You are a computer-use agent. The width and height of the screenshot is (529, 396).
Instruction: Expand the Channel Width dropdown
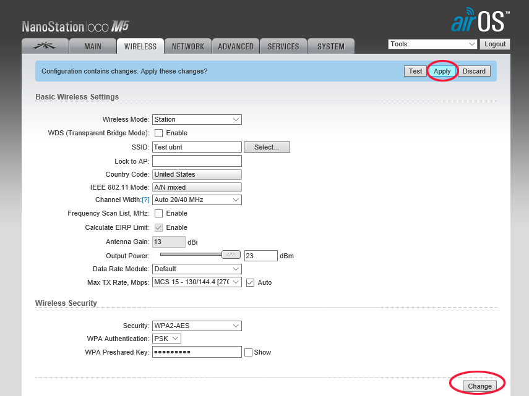197,200
